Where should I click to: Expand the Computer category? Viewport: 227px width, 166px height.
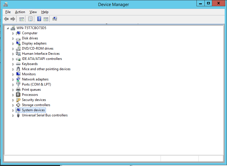tap(13, 33)
